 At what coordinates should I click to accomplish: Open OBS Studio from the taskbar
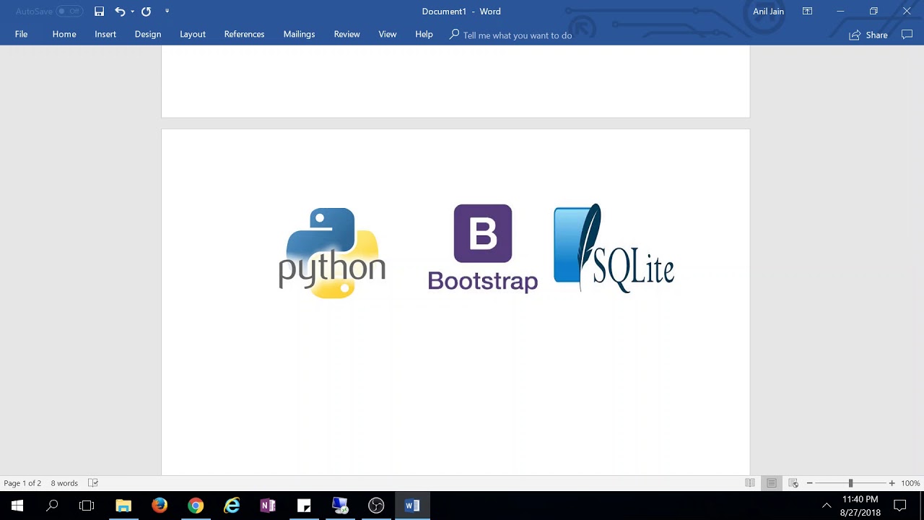click(x=376, y=506)
